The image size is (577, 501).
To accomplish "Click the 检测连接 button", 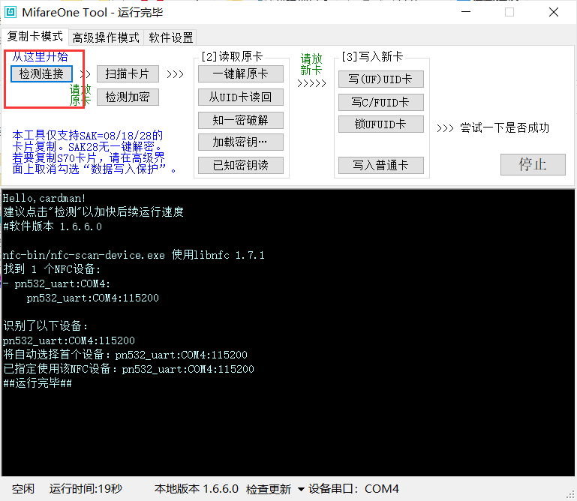I will click(41, 74).
